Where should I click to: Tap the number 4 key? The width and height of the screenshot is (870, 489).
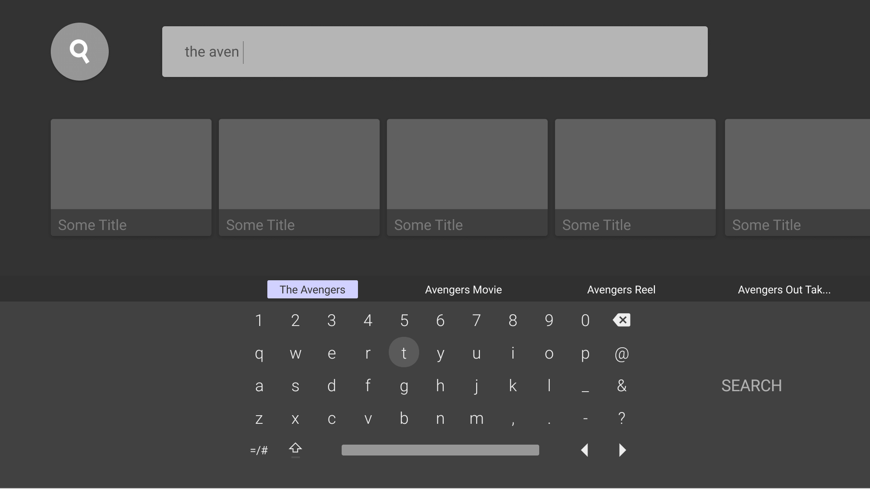coord(368,321)
